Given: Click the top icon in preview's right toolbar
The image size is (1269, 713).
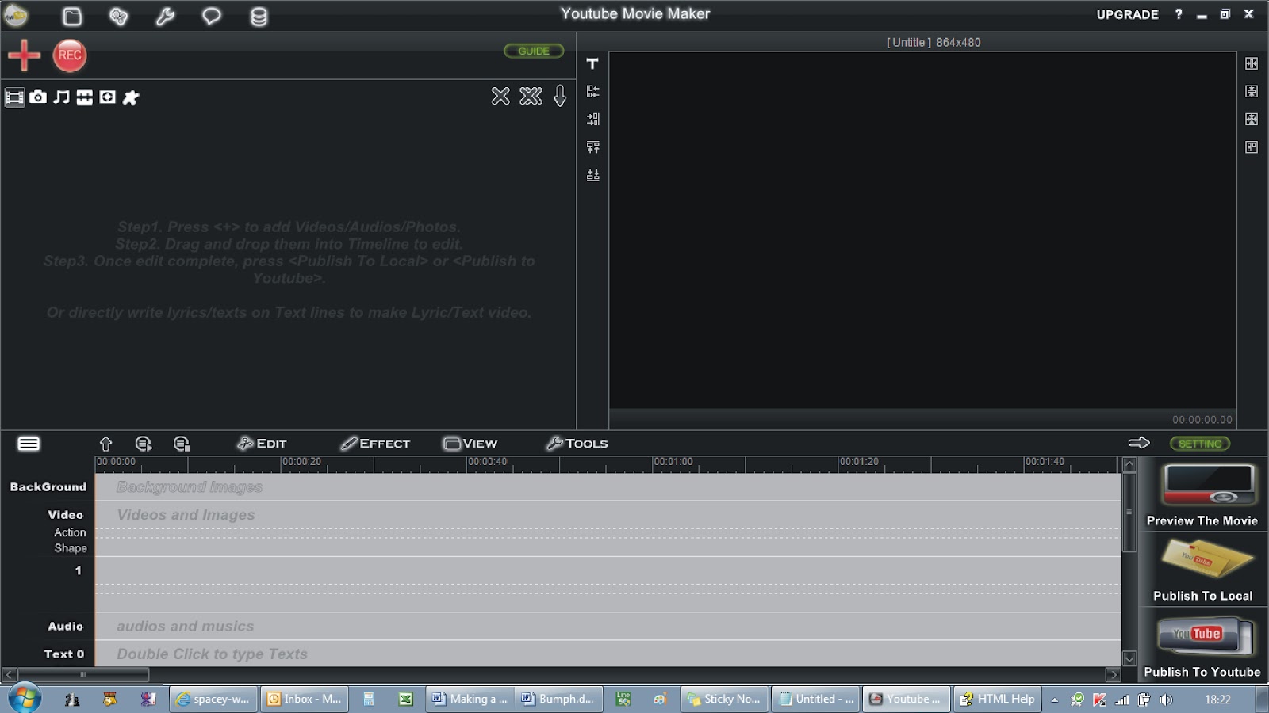Looking at the screenshot, I should (x=1252, y=63).
